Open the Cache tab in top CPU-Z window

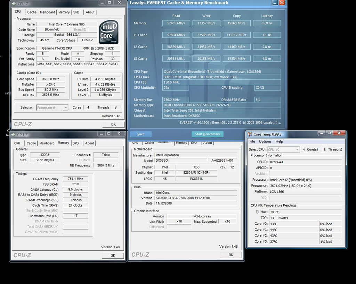tap(32, 12)
